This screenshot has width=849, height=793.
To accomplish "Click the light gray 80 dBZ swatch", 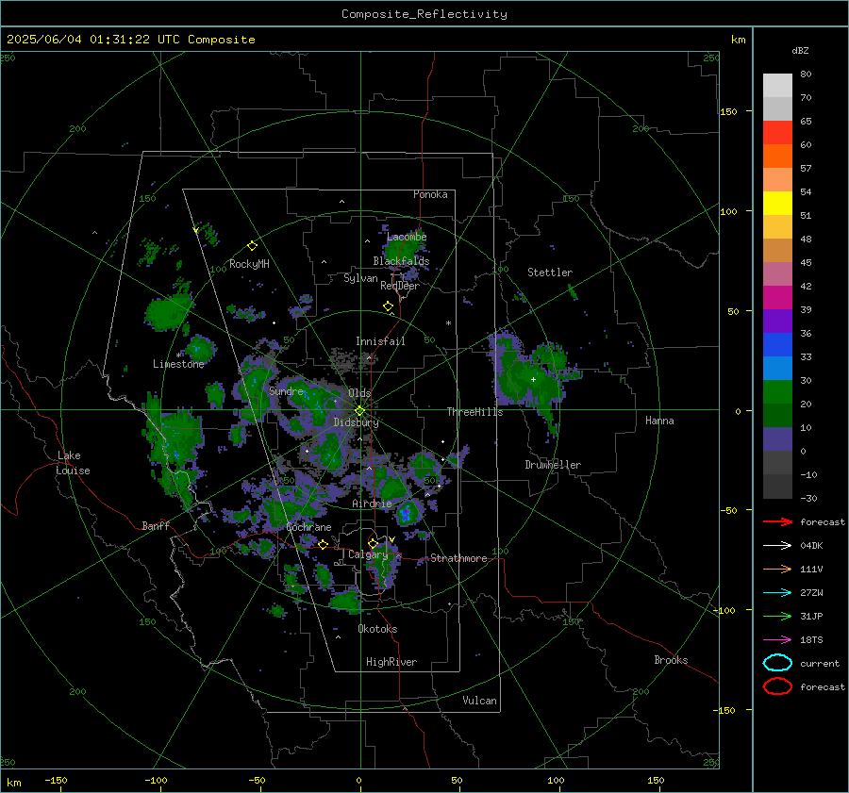I will 777,85.
